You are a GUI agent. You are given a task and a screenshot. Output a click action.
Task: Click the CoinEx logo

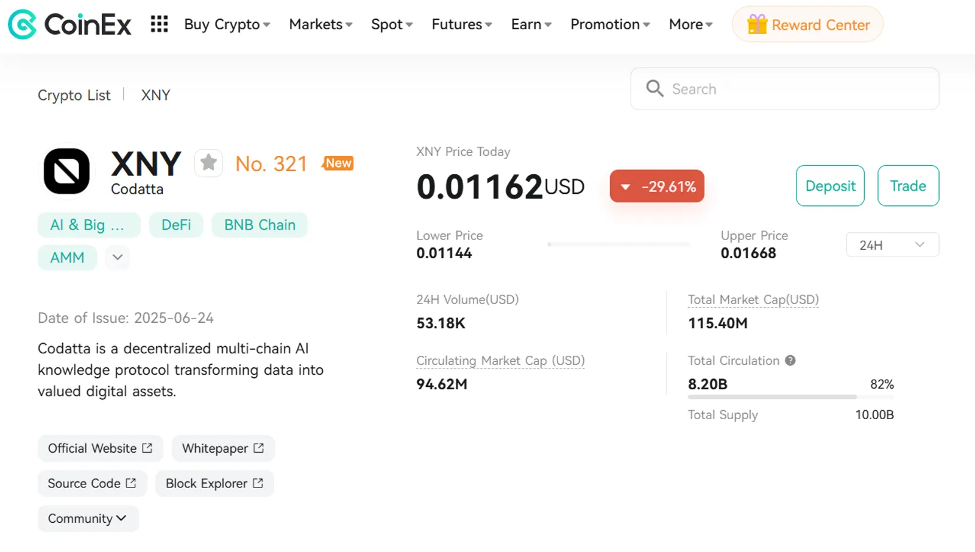[69, 24]
